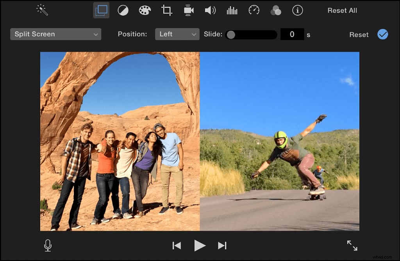Click the Reset button
The height and width of the screenshot is (261, 400).
tap(359, 34)
